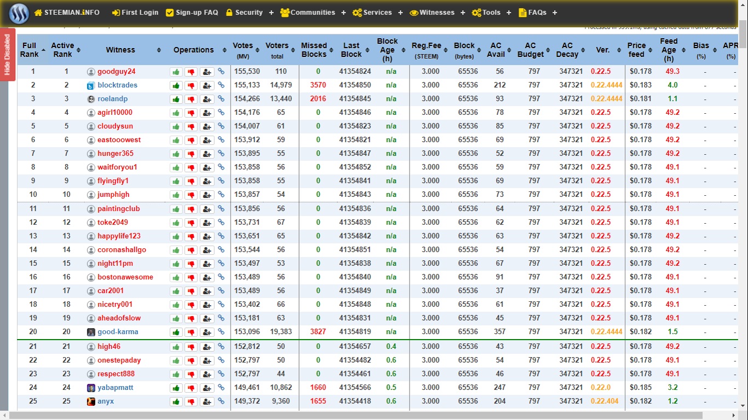Link icon in toke2049 row
Image resolution: width=748 pixels, height=420 pixels.
[x=221, y=223]
